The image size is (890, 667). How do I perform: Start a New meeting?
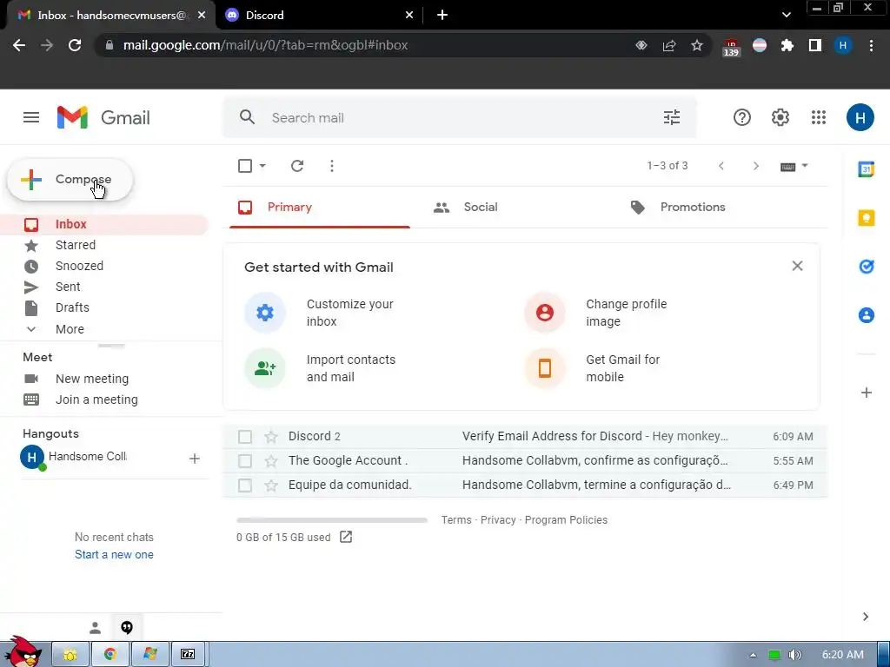coord(91,379)
